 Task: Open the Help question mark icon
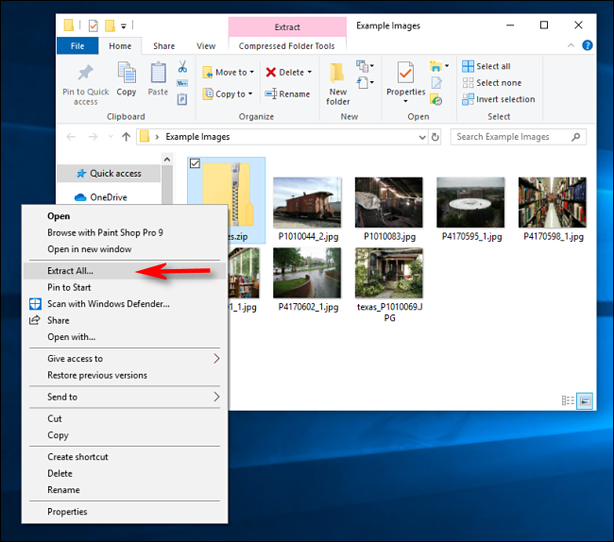587,45
